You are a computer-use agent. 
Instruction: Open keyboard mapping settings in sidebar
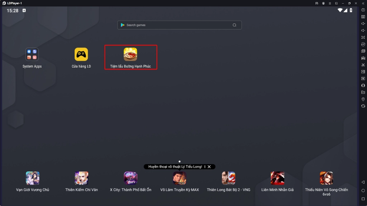(363, 17)
